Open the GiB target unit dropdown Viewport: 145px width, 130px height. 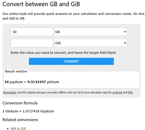tap(91, 43)
